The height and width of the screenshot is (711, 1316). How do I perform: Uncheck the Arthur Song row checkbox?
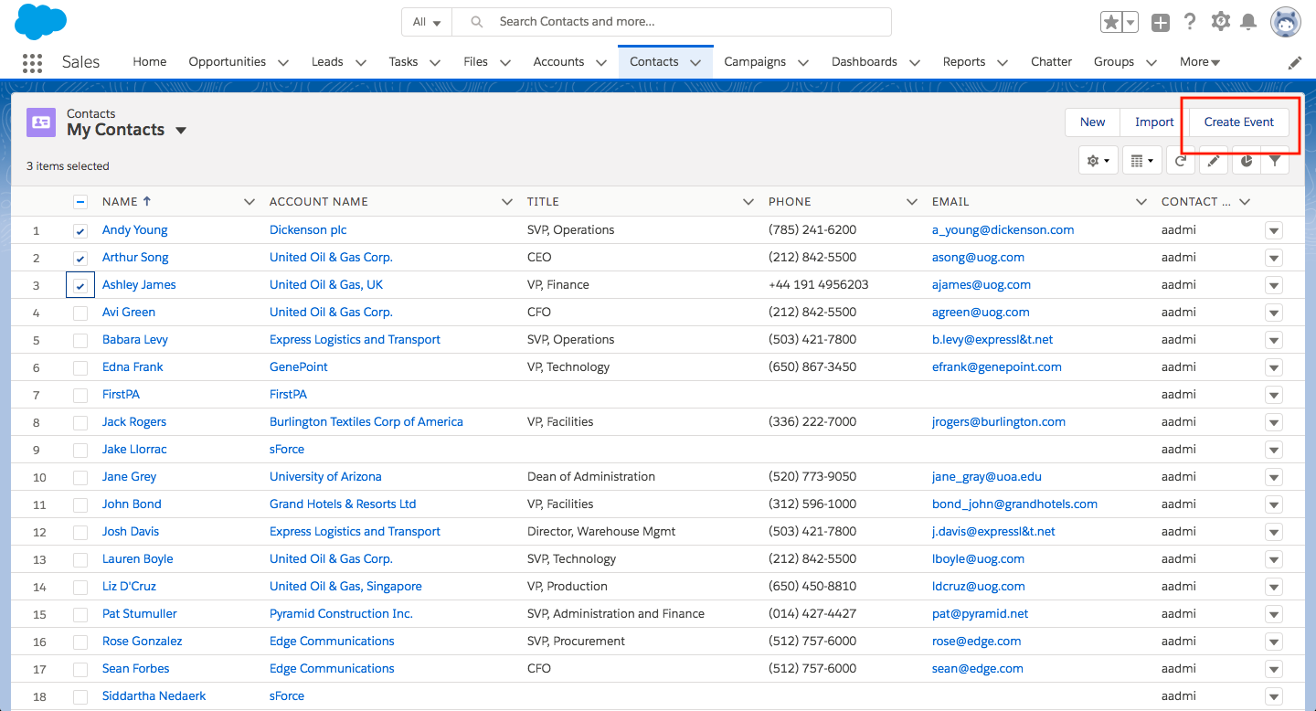[x=80, y=258]
